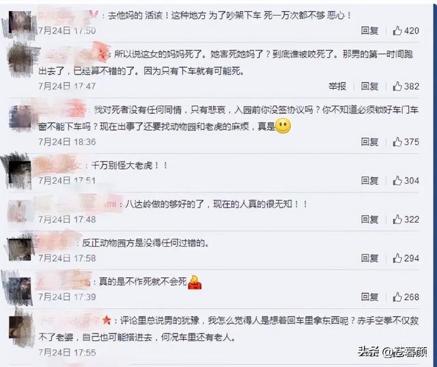
Task: Reply to the 7月24日 18:36 comment
Action: 369,142
